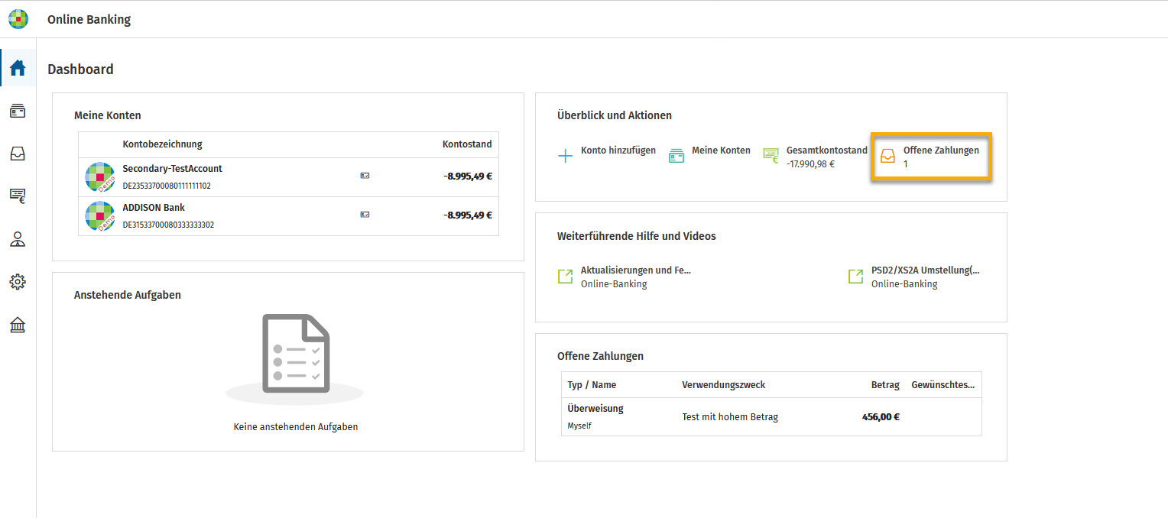Open Offene Zahlungen action tile
The image size is (1168, 518).
[931, 157]
